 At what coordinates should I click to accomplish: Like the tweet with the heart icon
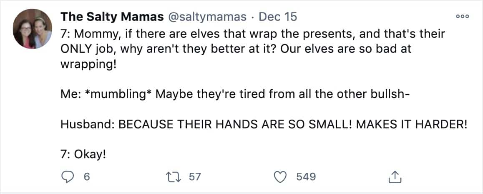click(280, 177)
